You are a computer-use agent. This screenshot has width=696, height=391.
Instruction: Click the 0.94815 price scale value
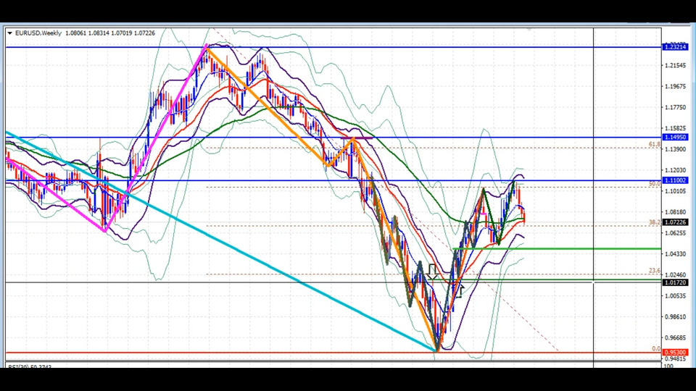pos(675,359)
